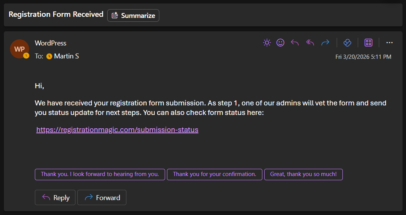Click the reply arrow icon in message toolbar
The height and width of the screenshot is (215, 406).
(295, 43)
